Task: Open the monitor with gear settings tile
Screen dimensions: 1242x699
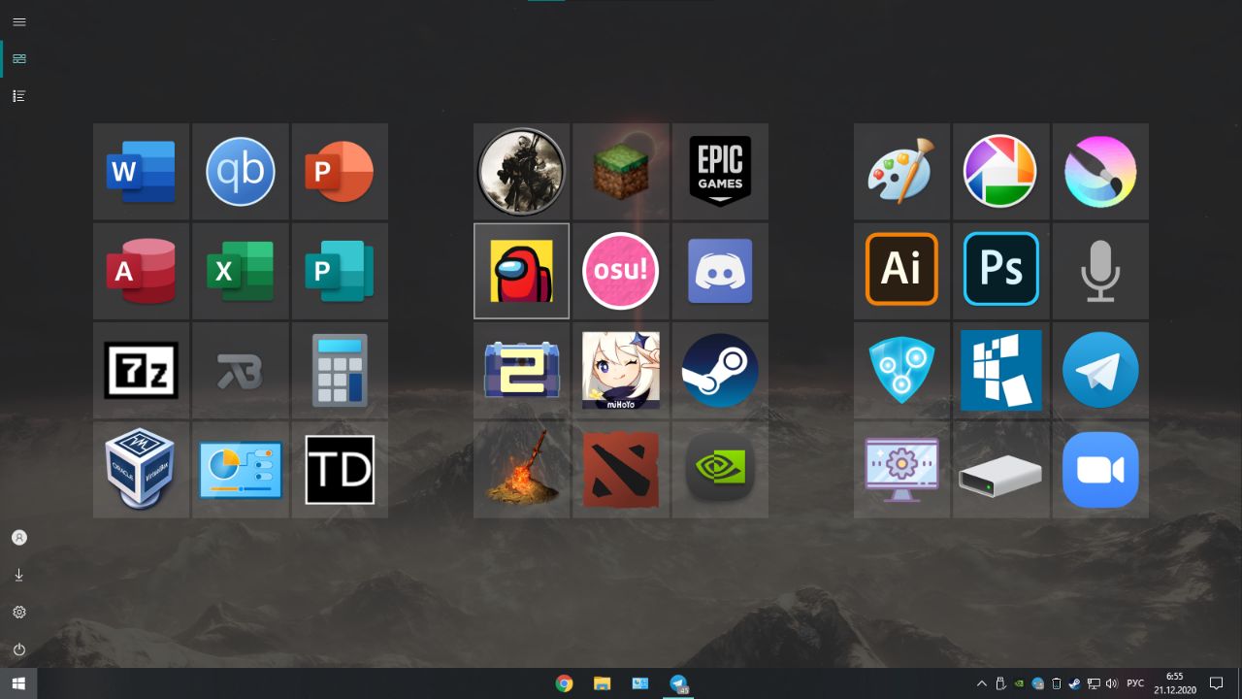Action: tap(901, 470)
